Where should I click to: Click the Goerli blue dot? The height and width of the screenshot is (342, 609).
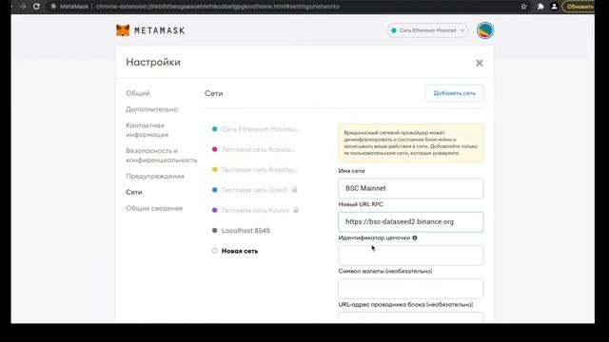[x=214, y=190]
